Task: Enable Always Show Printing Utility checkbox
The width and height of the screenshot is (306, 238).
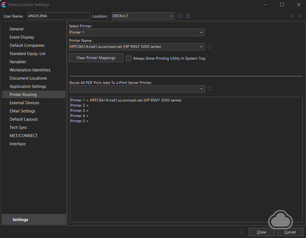Action: coord(129,58)
